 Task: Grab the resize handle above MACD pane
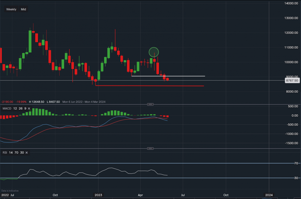coord(150,104)
